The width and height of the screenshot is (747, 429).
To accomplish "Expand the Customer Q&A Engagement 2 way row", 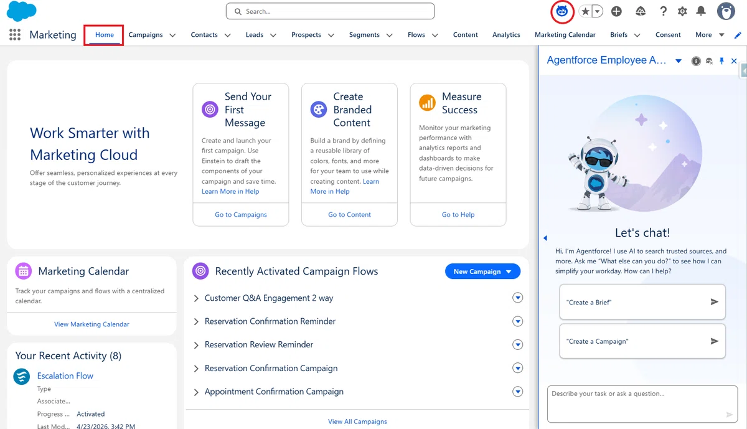I will point(196,298).
